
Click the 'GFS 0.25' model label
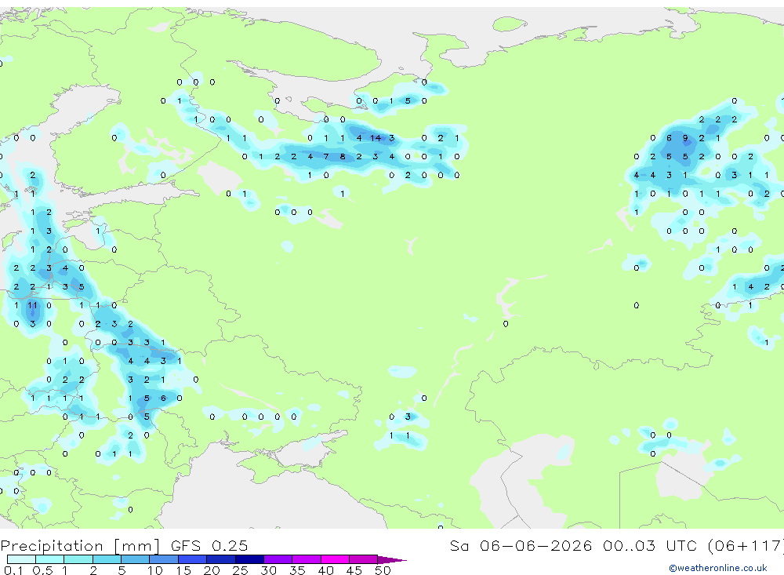click(209, 545)
